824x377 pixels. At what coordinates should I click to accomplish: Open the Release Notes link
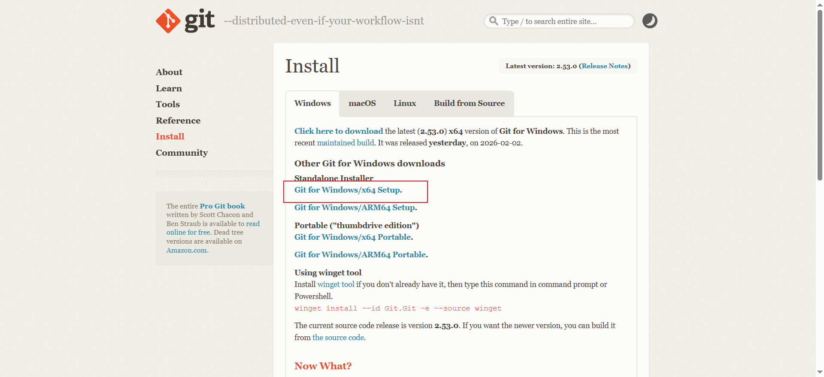(x=605, y=66)
